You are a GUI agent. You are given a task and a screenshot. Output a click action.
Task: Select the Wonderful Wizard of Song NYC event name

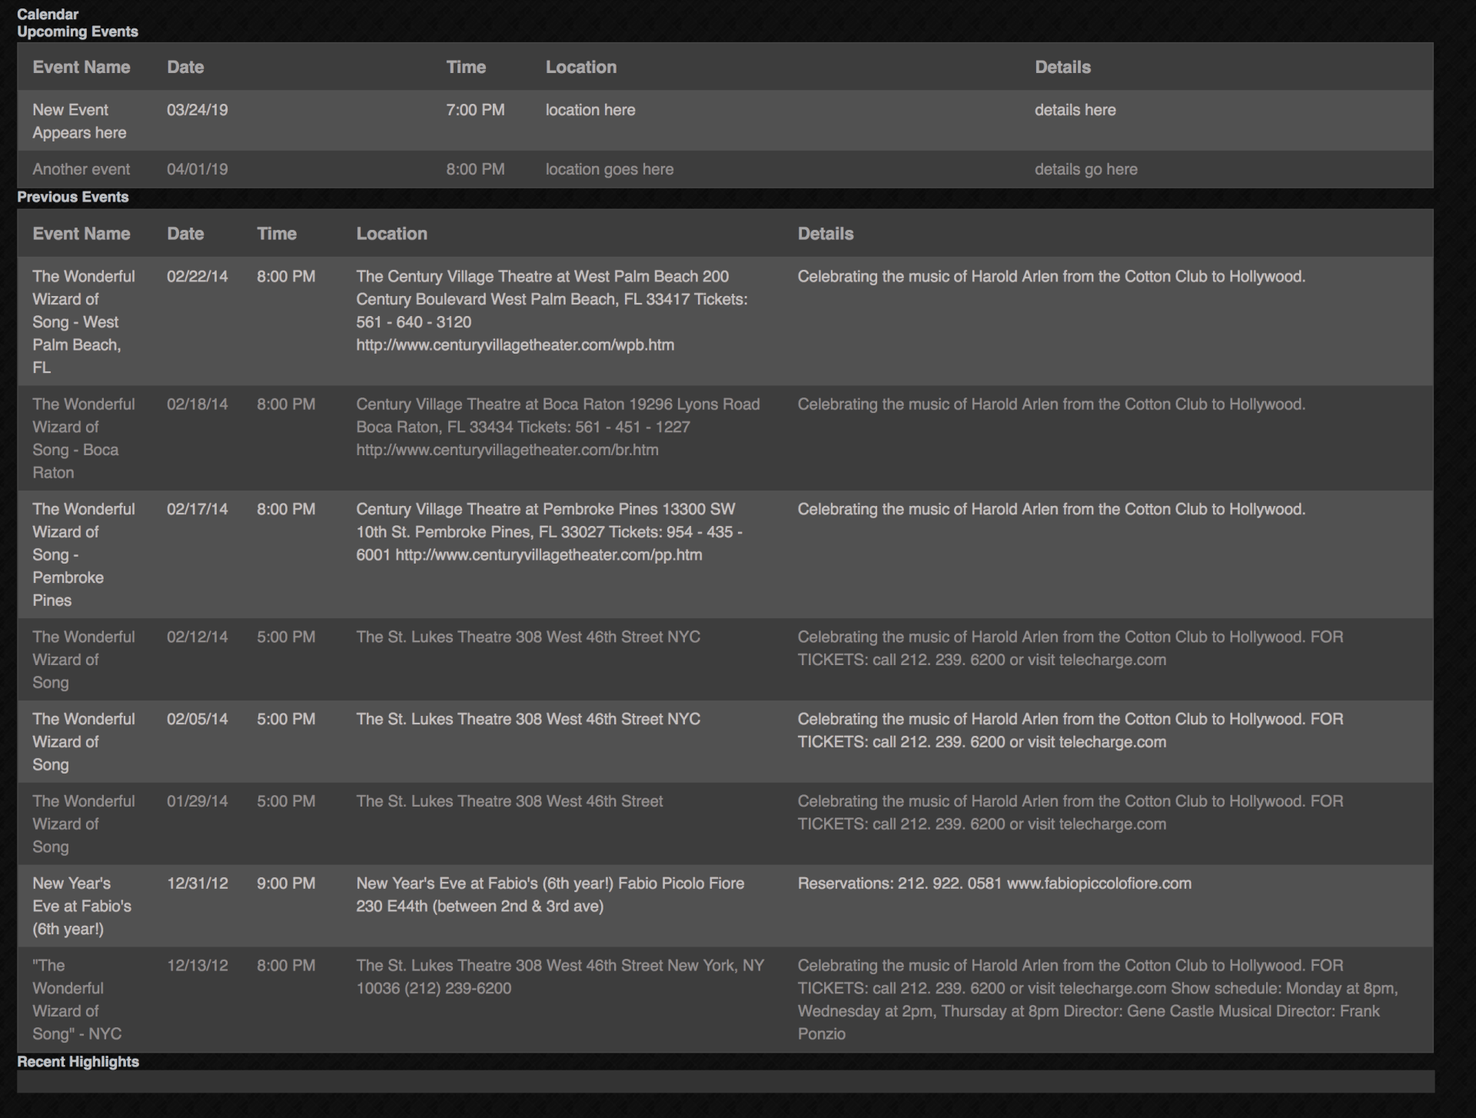pos(77,1000)
